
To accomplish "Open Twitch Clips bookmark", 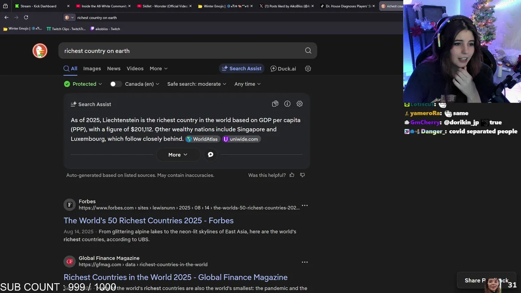I will tap(66, 29).
